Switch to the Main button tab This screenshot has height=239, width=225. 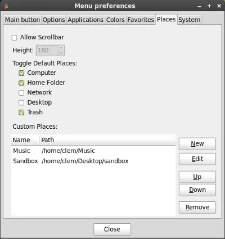(x=22, y=20)
